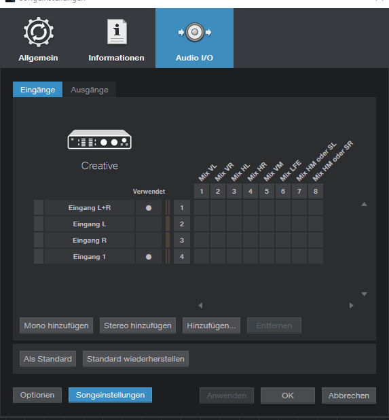The width and height of the screenshot is (389, 420).
Task: Click row number 2 of Eingang L
Action: 182,224
